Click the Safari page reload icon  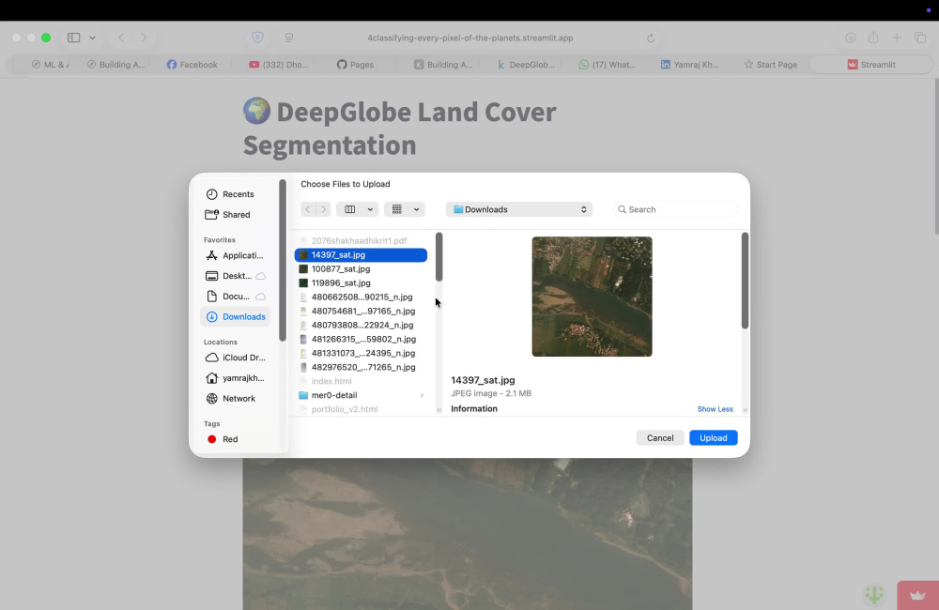pyautogui.click(x=651, y=38)
